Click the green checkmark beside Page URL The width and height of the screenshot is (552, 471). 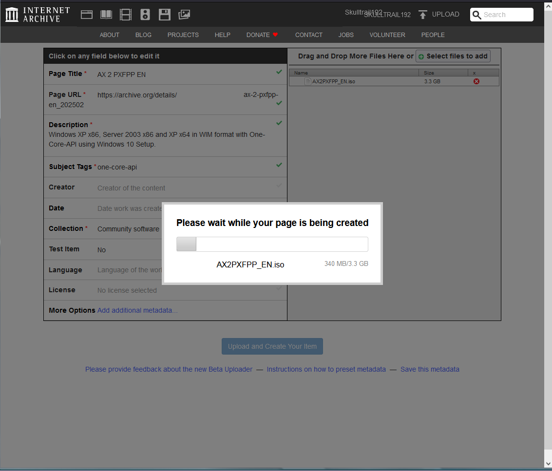coord(279,103)
